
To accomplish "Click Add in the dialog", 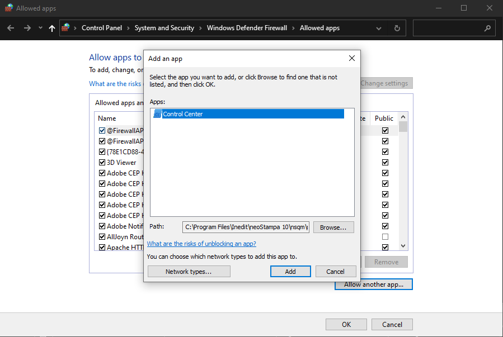I will [x=290, y=271].
